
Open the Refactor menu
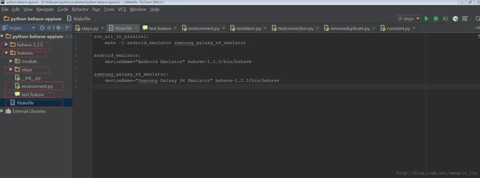pyautogui.click(x=80, y=9)
